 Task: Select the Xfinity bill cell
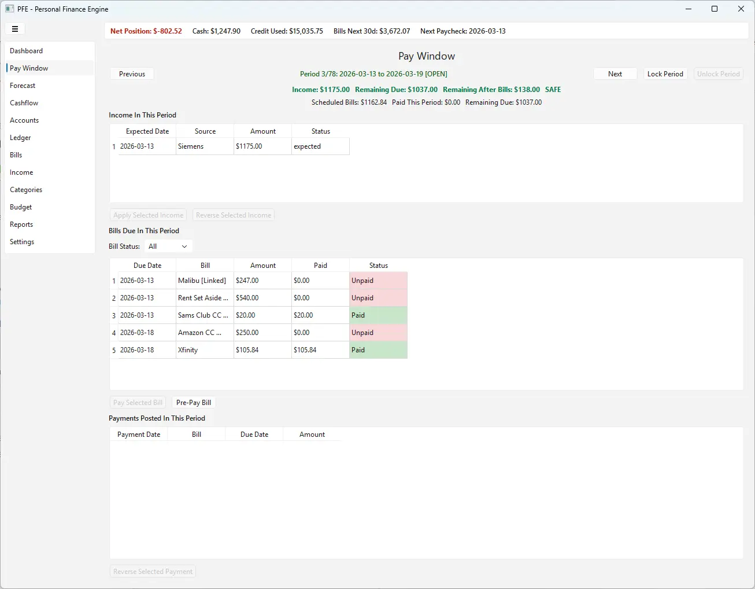coord(205,350)
